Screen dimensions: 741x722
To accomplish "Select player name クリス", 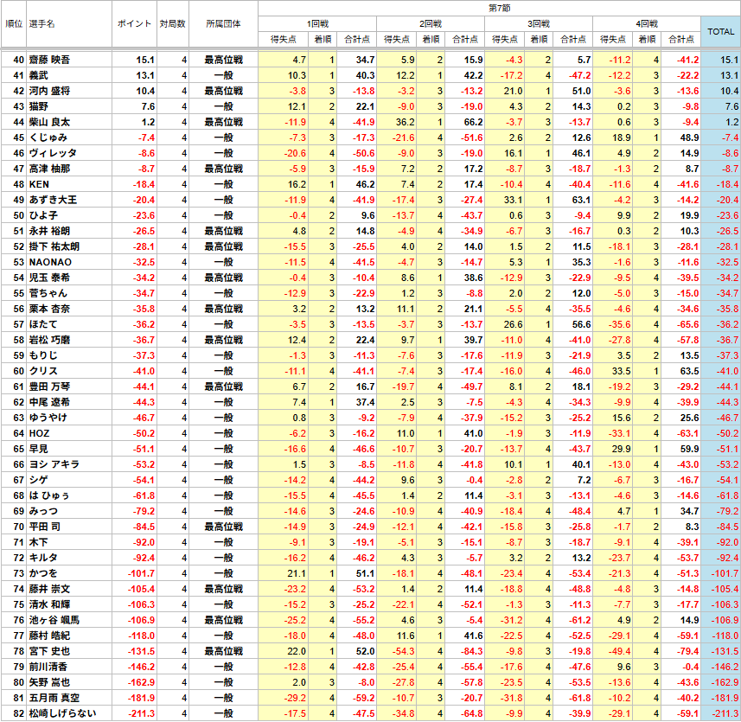I will (43, 372).
